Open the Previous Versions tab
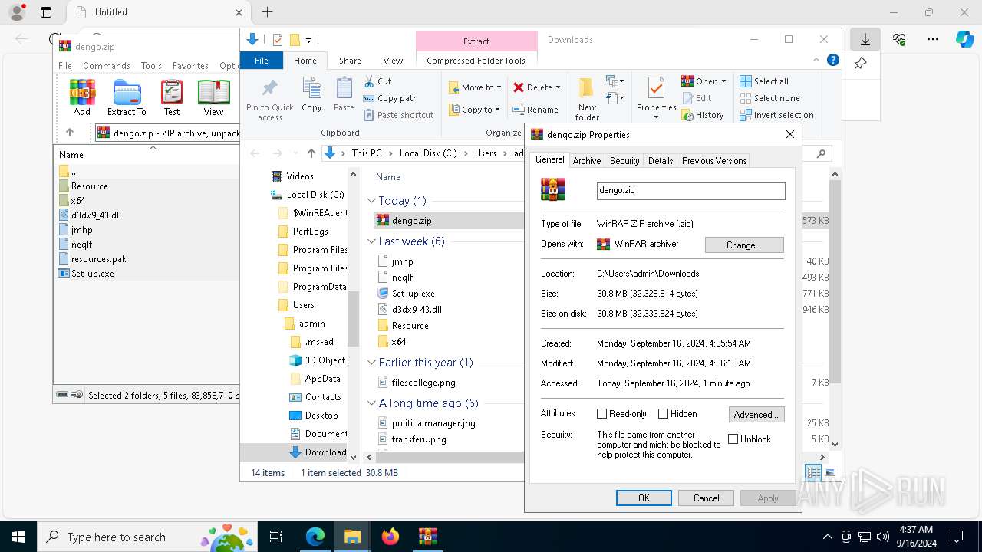 (714, 161)
